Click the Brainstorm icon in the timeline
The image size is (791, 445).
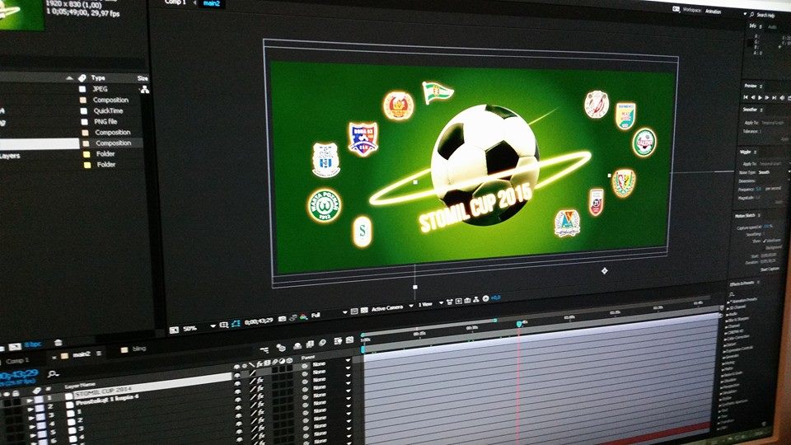point(338,341)
